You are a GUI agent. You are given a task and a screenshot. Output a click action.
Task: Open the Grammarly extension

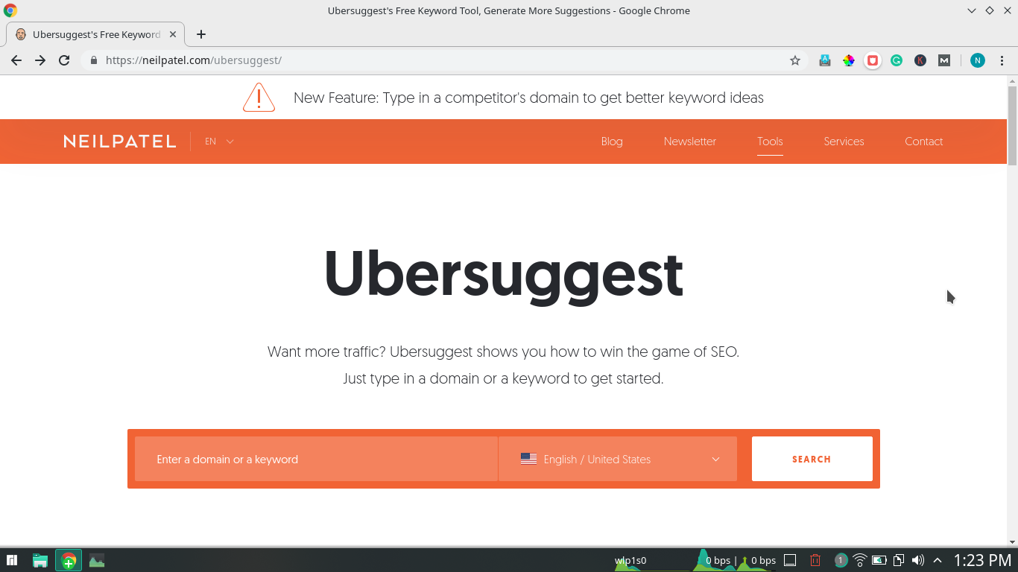click(897, 60)
